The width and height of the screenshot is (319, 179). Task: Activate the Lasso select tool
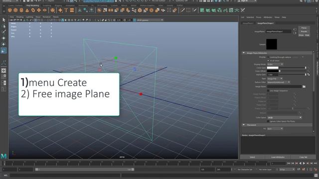[x=3, y=26]
